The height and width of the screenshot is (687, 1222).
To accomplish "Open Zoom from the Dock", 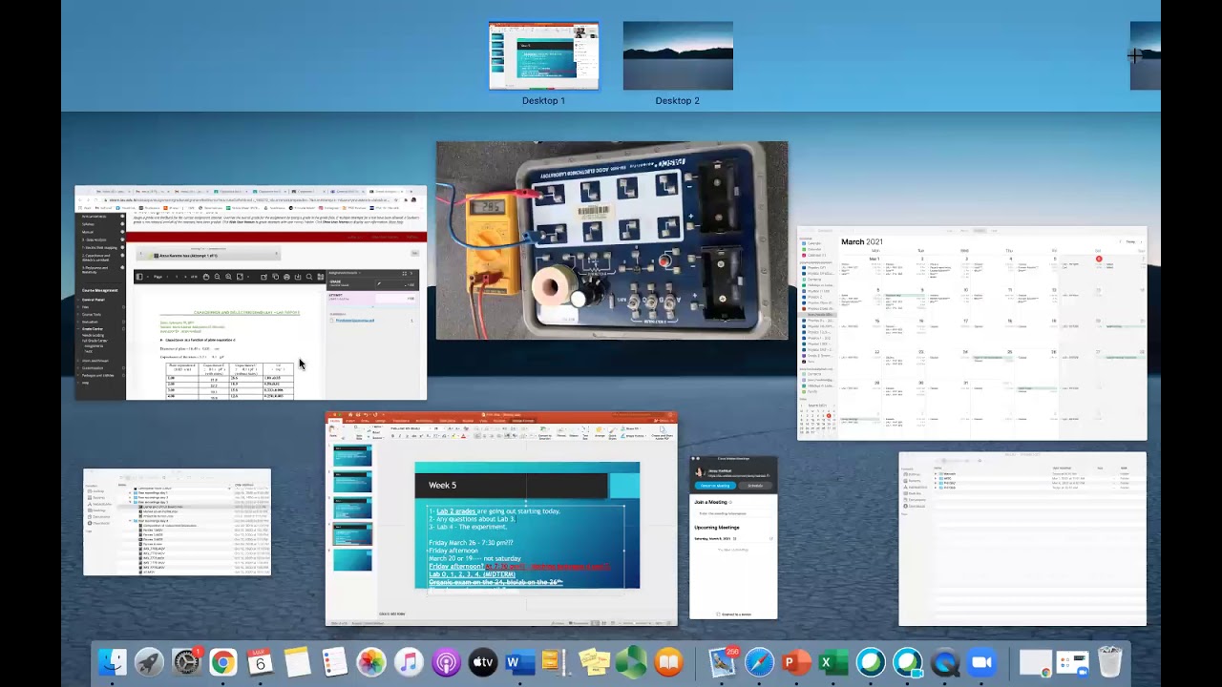I will tap(981, 662).
